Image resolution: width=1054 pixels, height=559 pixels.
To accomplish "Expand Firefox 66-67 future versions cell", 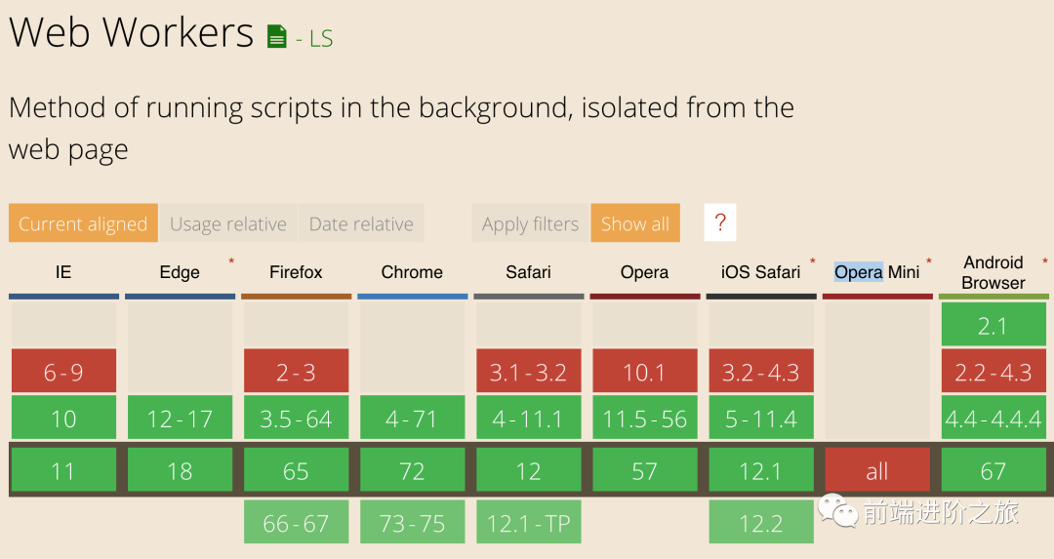I will pos(296,523).
